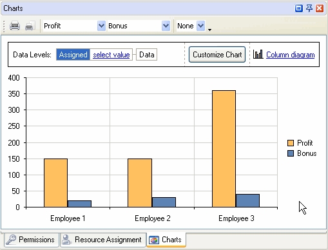Click the orange Profit legend swatch
The image size is (328, 250).
pyautogui.click(x=291, y=143)
